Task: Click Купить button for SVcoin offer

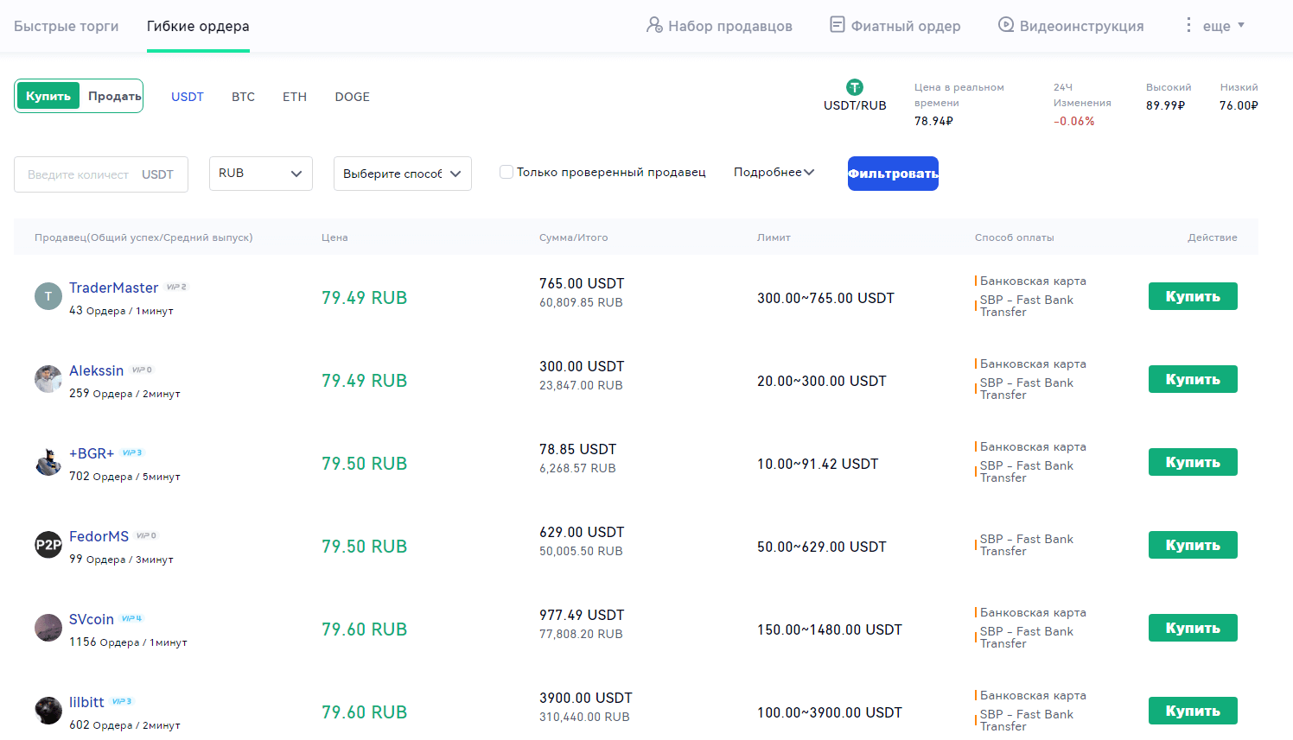Action: (1192, 628)
